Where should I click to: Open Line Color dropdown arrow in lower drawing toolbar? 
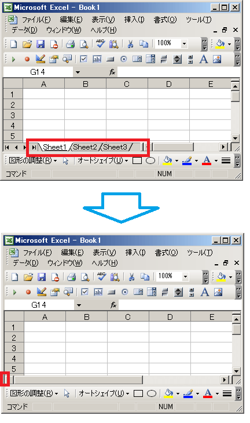(197, 393)
